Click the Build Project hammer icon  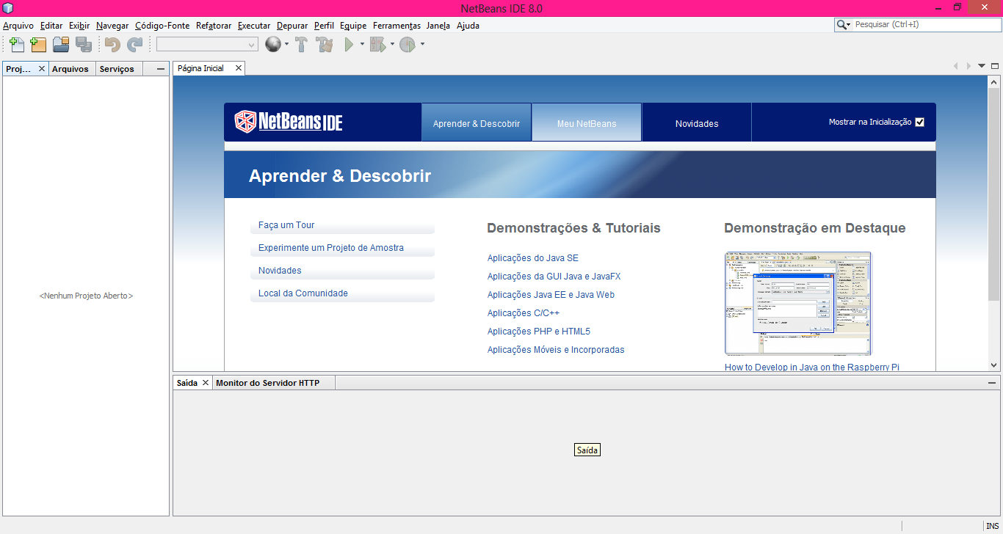(301, 45)
